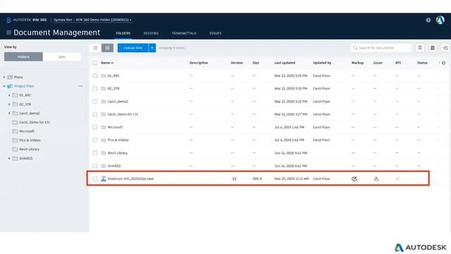Open the trash icon in toolbar
This screenshot has width=451, height=254.
coord(433,48)
